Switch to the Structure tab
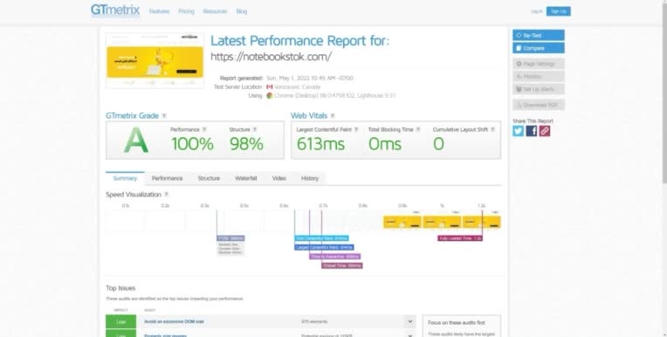 pyautogui.click(x=209, y=178)
